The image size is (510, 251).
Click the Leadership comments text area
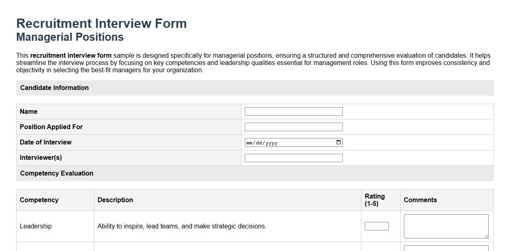click(446, 226)
